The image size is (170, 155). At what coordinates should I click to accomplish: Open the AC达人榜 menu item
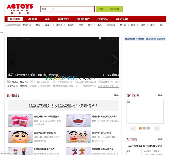tap(122, 19)
